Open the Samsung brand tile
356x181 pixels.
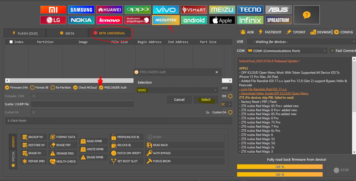(x=81, y=10)
